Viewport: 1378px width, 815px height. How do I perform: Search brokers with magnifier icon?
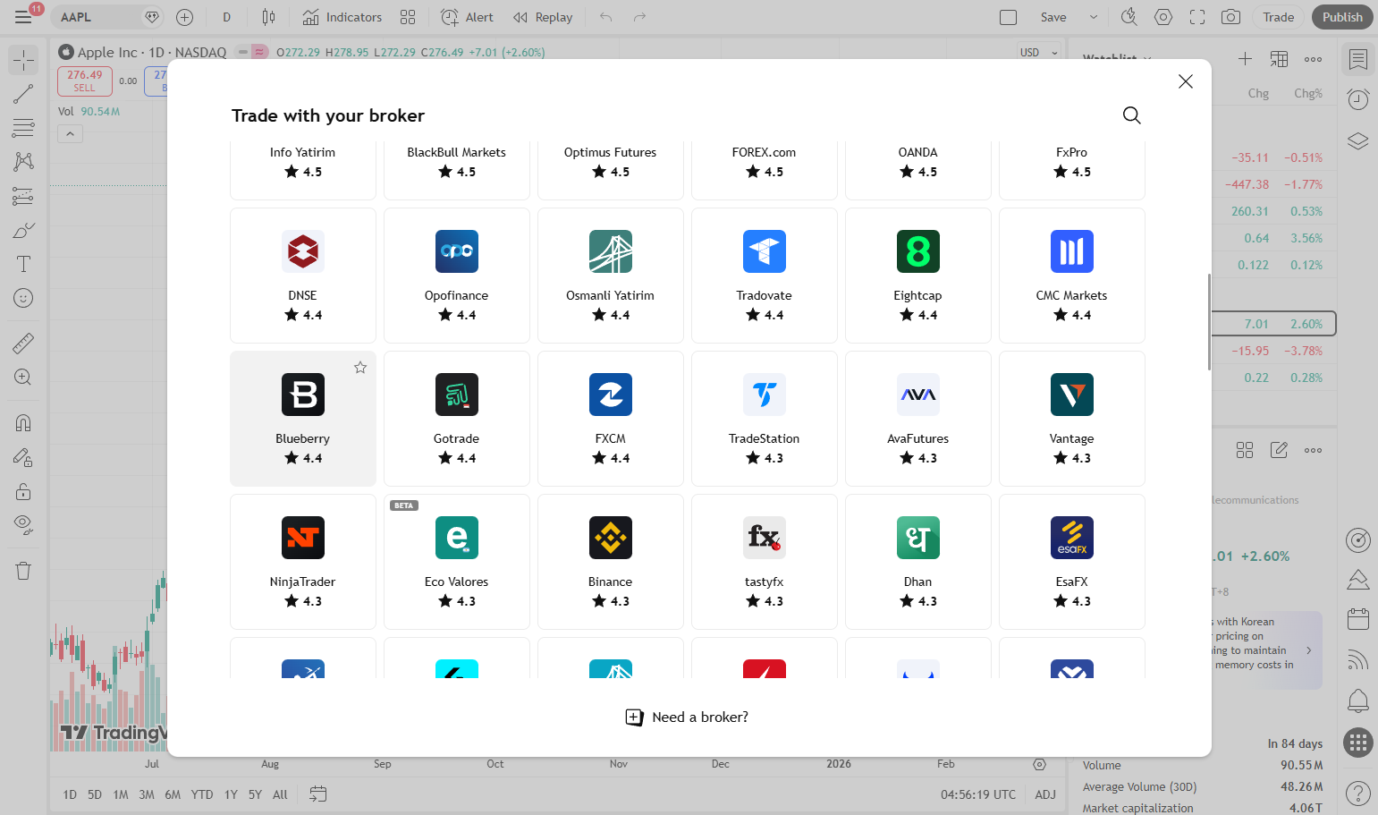(x=1131, y=115)
